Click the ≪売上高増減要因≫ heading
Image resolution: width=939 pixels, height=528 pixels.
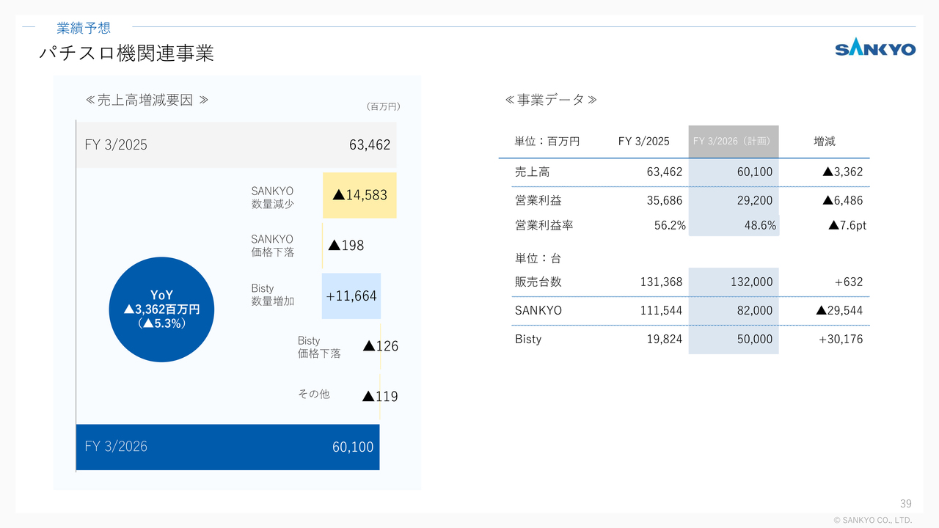pos(147,100)
